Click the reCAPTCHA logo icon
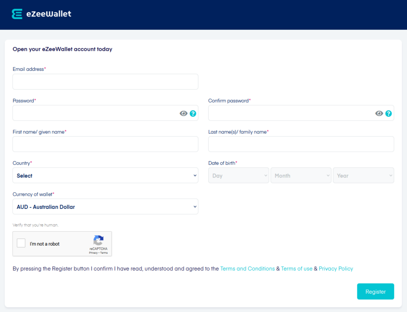 (99, 240)
